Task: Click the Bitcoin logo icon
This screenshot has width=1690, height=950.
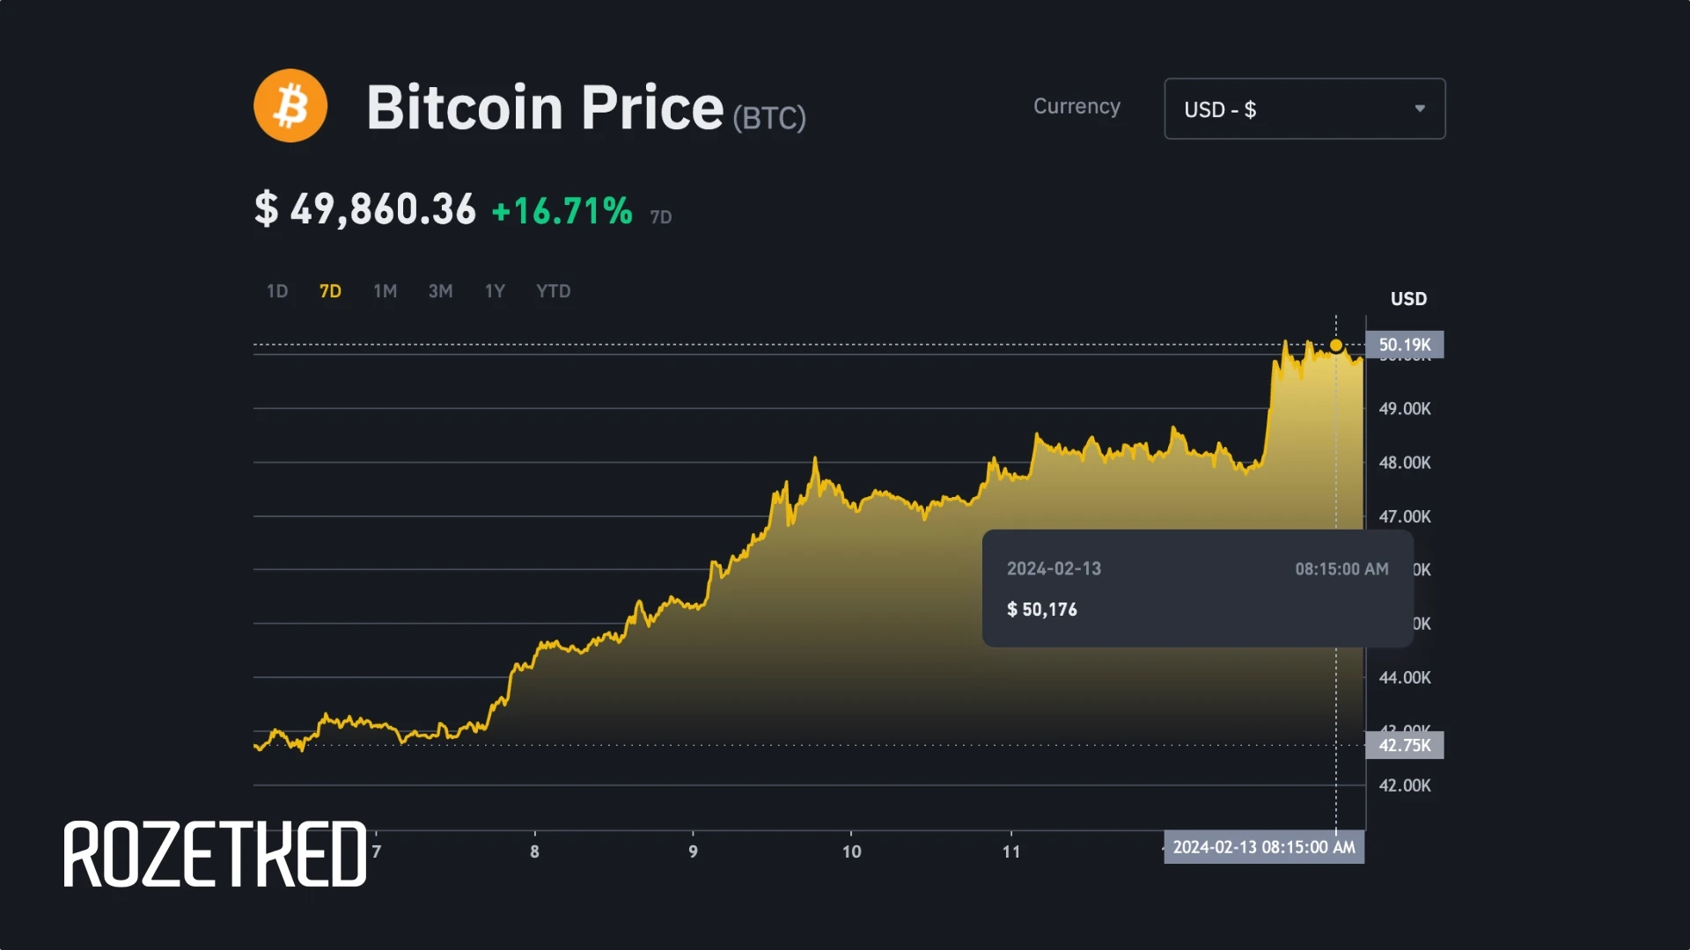Action: pyautogui.click(x=290, y=105)
